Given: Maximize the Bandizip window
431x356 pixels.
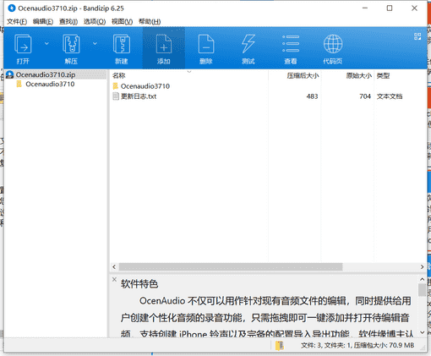Looking at the screenshot, I should point(390,8).
